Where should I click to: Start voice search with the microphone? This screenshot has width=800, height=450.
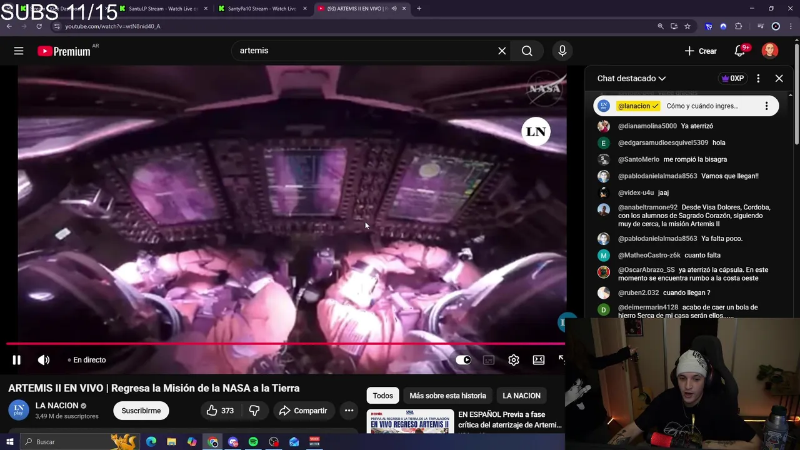click(x=562, y=51)
